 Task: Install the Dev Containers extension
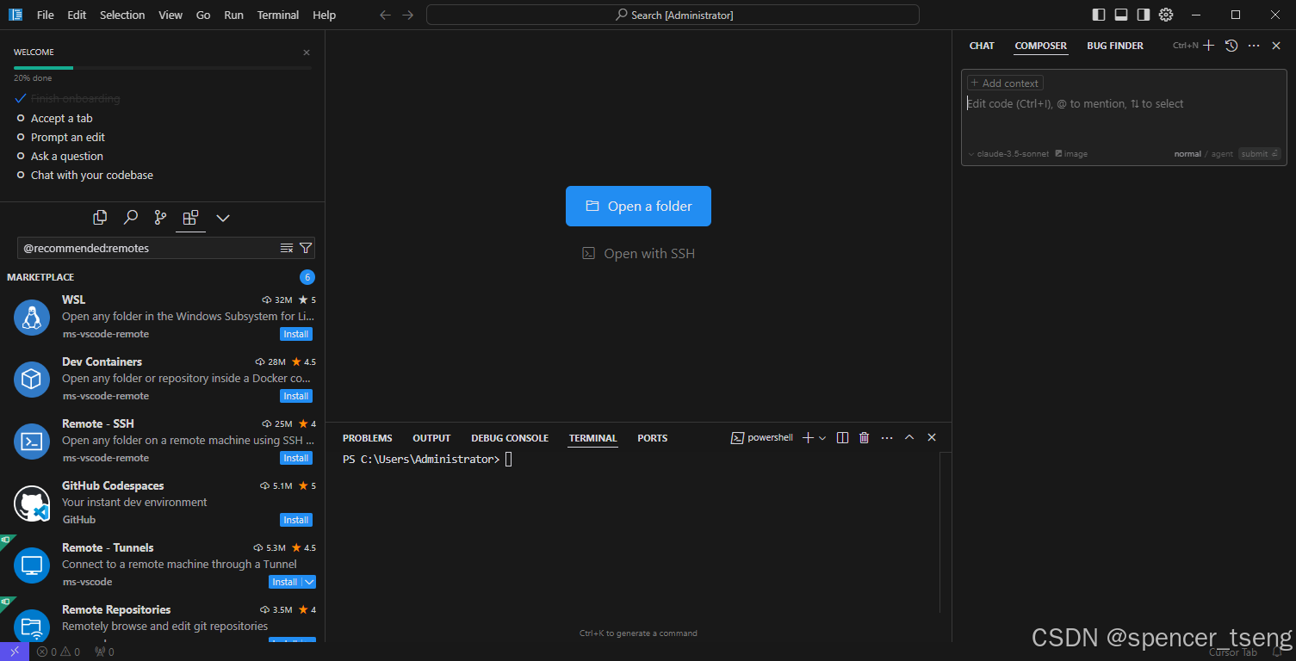296,396
